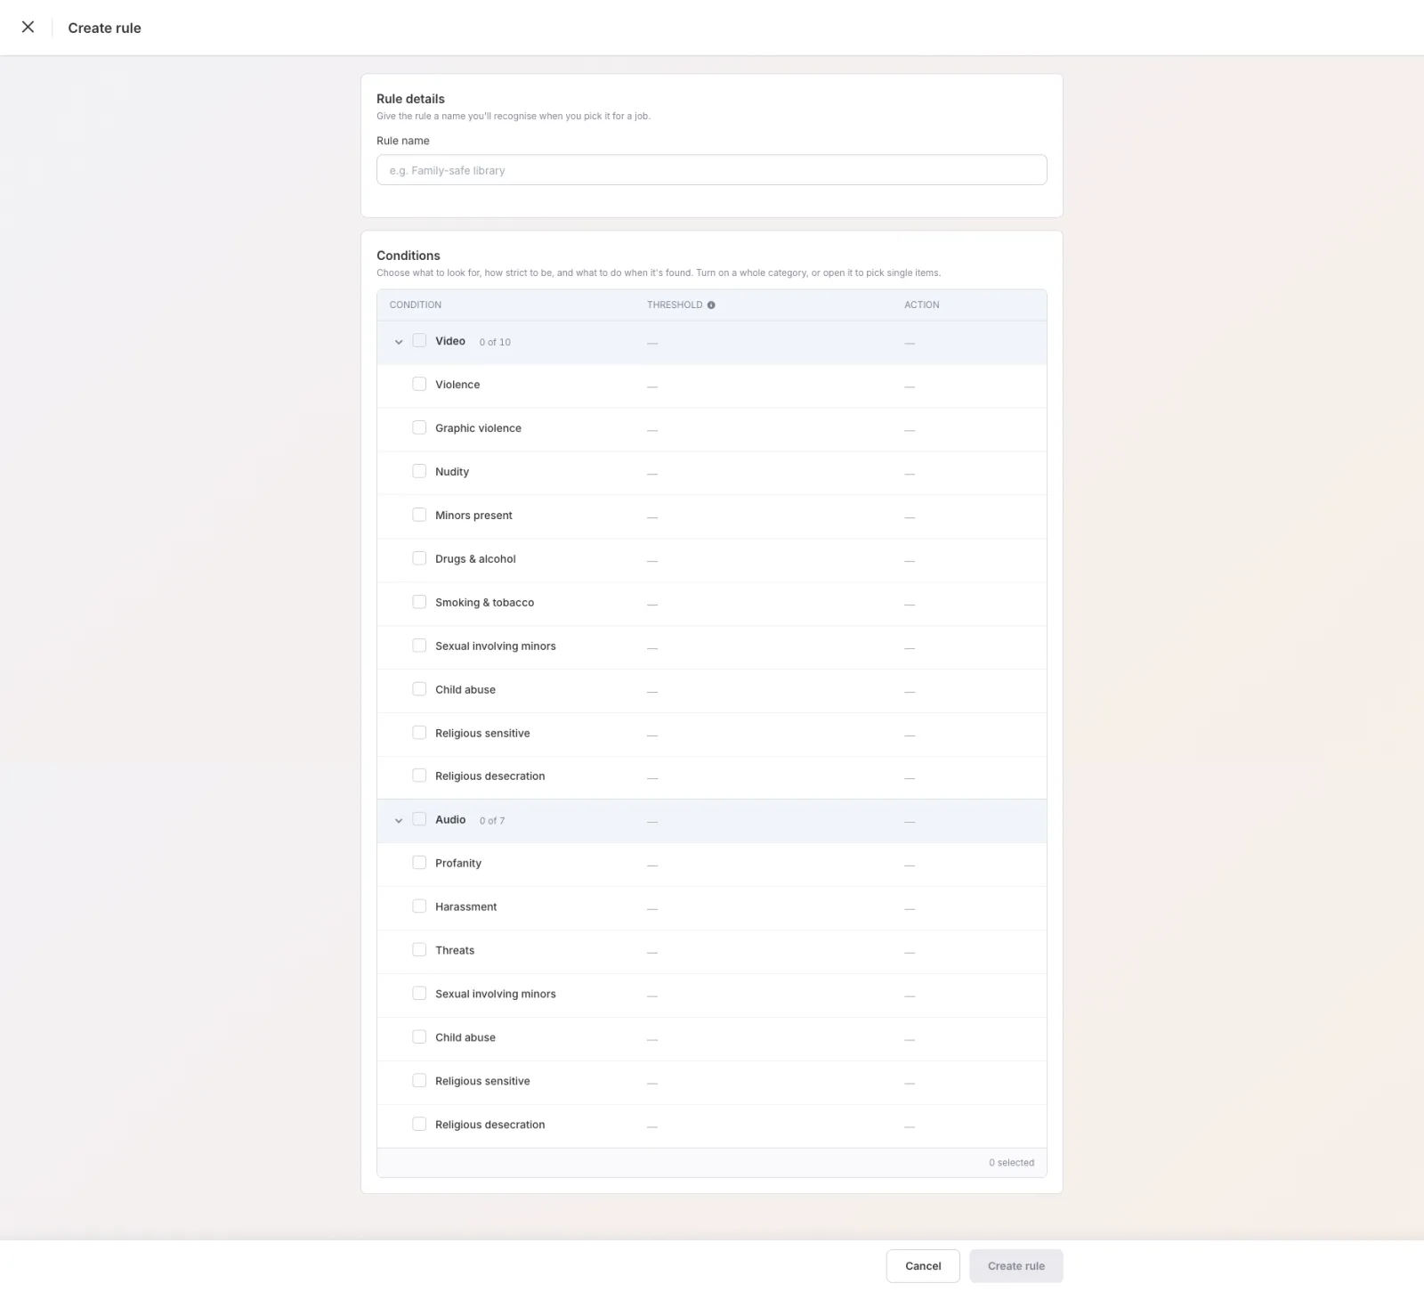1424x1292 pixels.
Task: Click the Graphic violence label
Action: click(478, 428)
